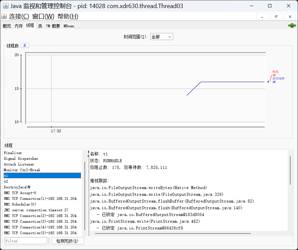The image size is (298, 250).
Task: Select the t2 thread row
Action: click(42, 181)
